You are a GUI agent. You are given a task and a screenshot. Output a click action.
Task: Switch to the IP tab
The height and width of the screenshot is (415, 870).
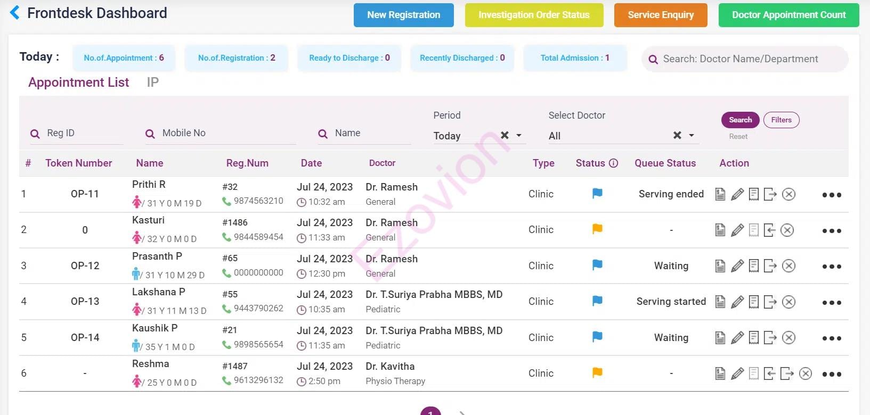coord(152,82)
